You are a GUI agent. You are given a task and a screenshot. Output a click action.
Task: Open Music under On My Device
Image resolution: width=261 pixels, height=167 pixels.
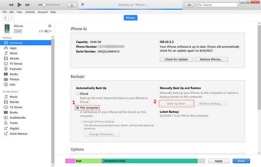click(x=14, y=97)
